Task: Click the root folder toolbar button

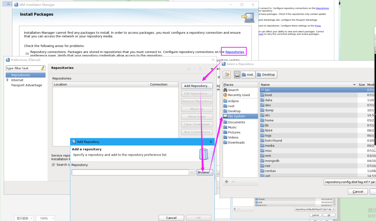Action: click(x=248, y=74)
